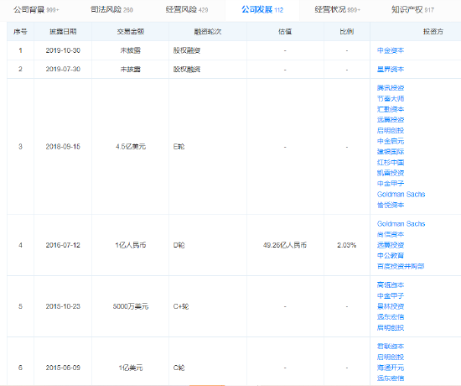The width and height of the screenshot is (461, 386).
Task: Open 百度投资并购部 investor link
Action: [401, 266]
